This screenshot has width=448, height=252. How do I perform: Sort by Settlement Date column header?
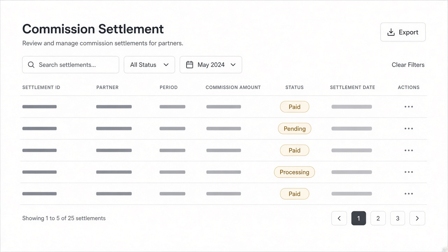(x=352, y=87)
